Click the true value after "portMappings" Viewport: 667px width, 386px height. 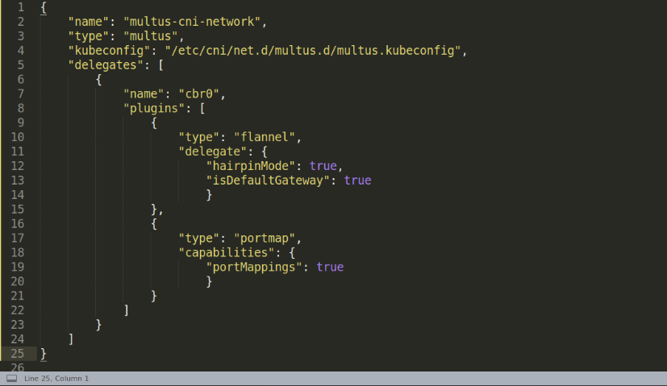point(330,267)
